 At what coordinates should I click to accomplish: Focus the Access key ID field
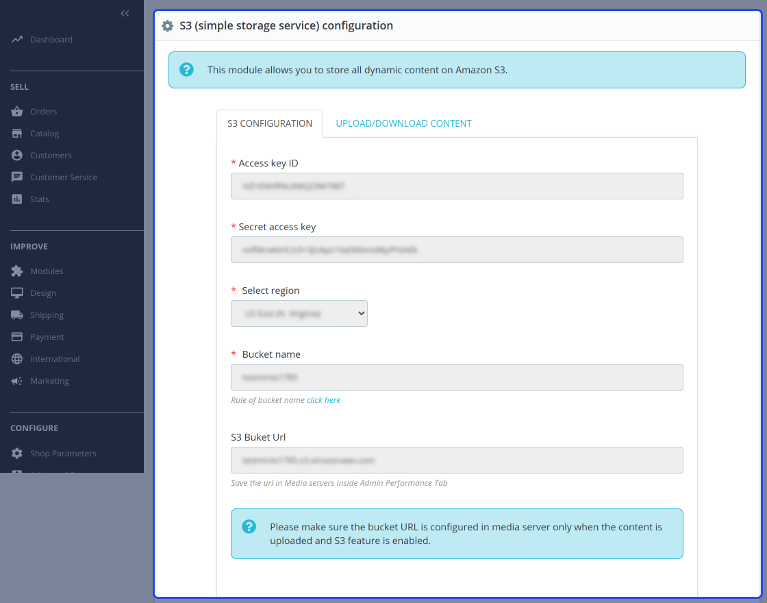457,186
